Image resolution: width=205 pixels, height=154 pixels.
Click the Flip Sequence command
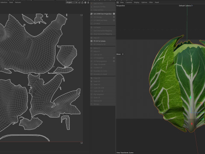click(99, 94)
